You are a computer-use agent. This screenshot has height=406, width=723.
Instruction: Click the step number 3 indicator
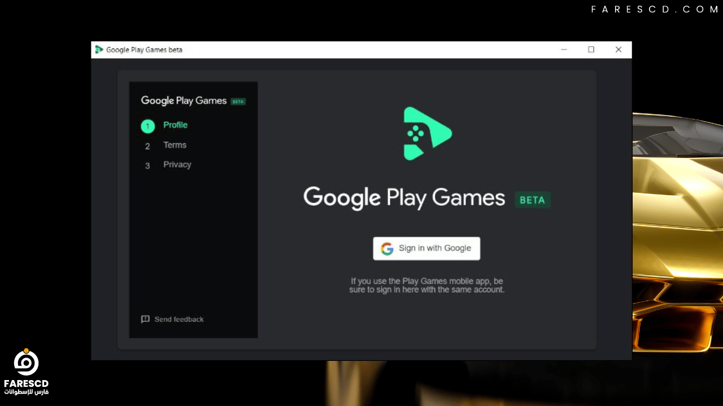147,166
